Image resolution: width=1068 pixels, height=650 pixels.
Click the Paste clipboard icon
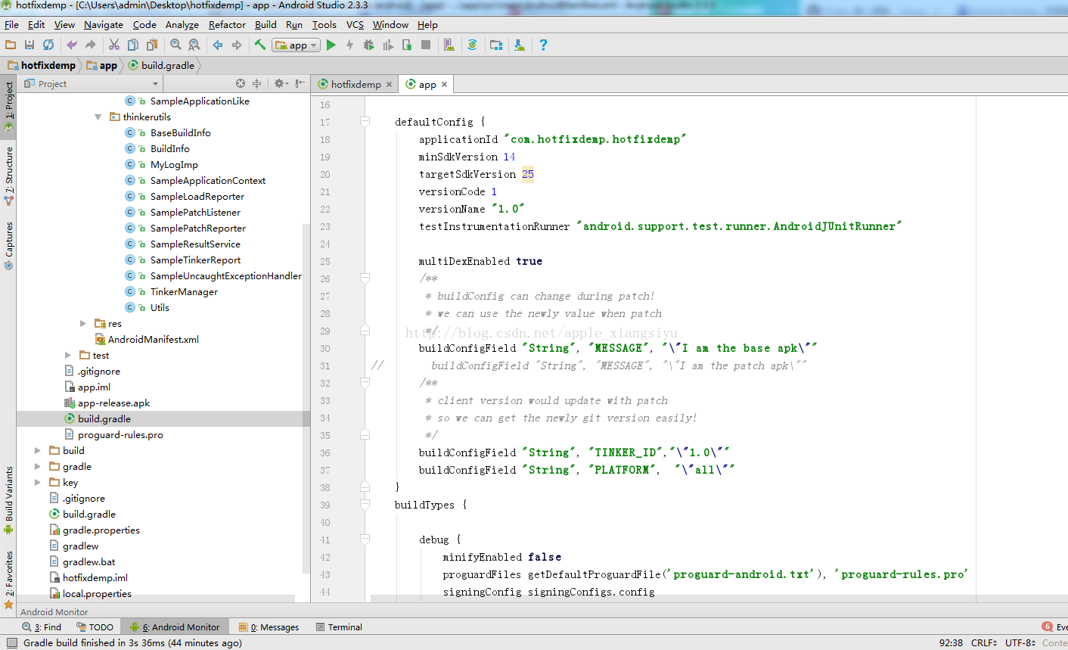(152, 45)
